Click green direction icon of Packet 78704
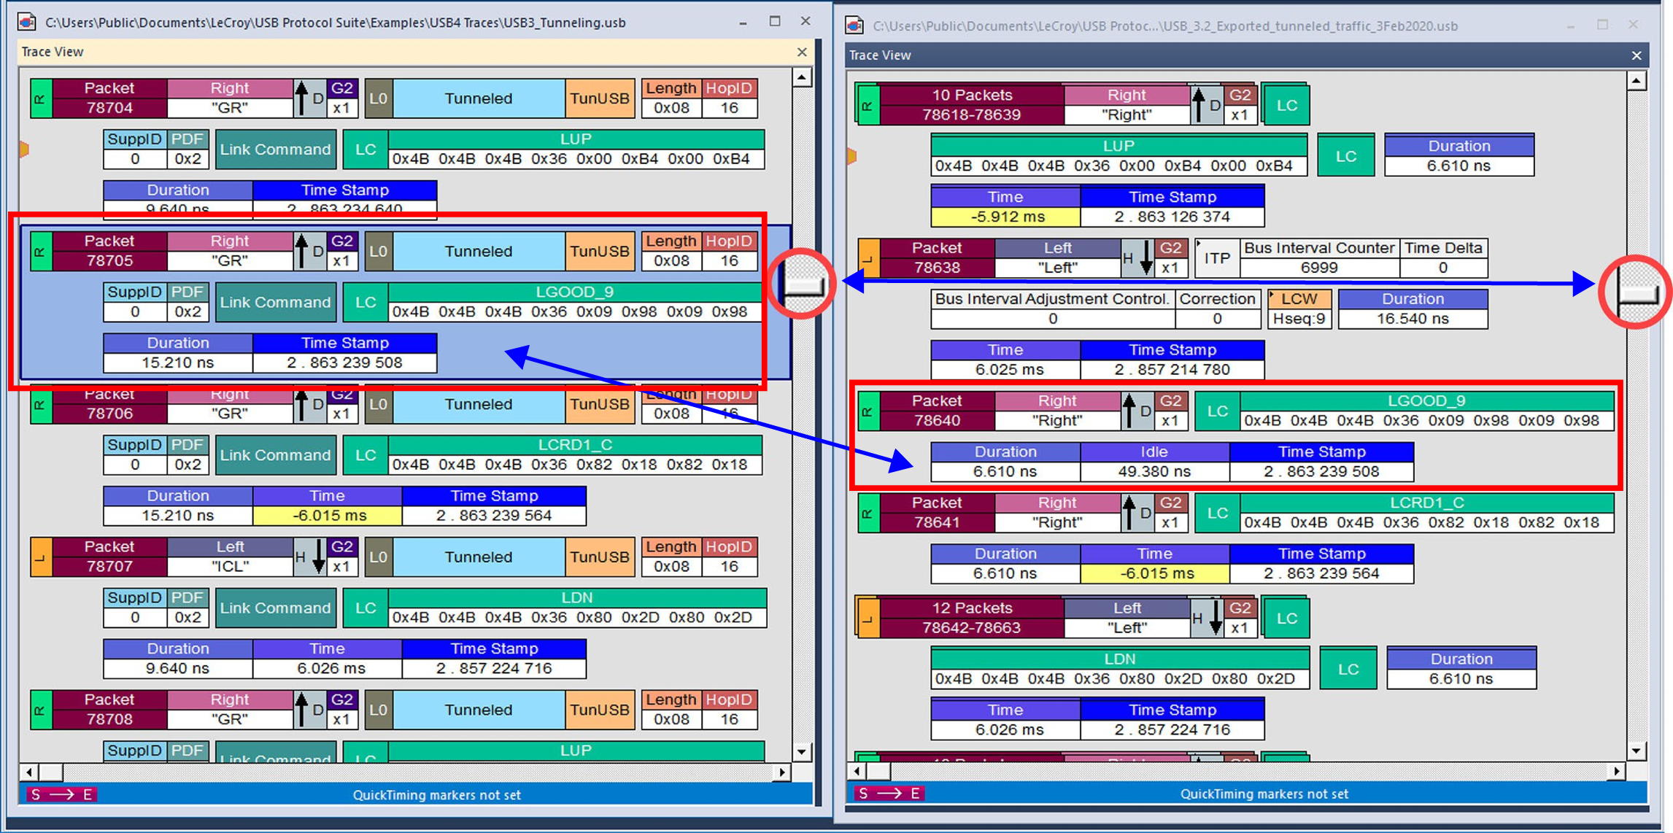The image size is (1673, 833). click(x=41, y=98)
